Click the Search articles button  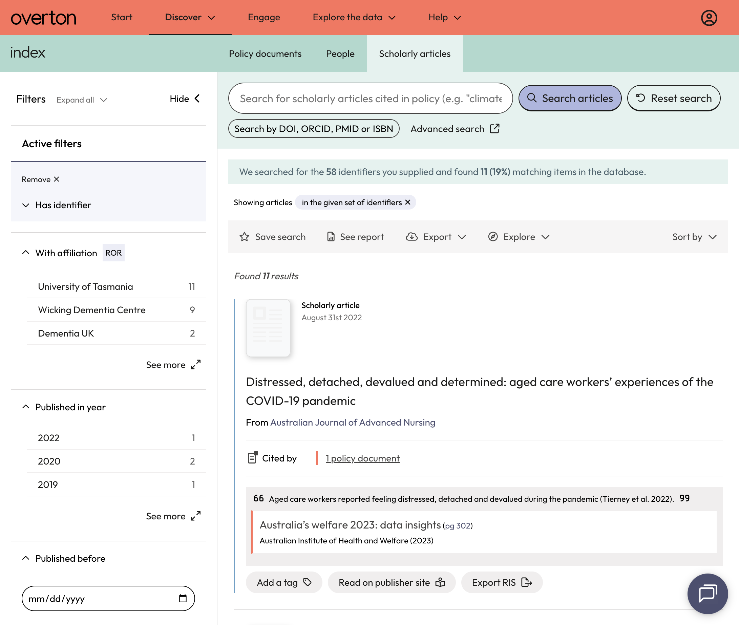570,98
